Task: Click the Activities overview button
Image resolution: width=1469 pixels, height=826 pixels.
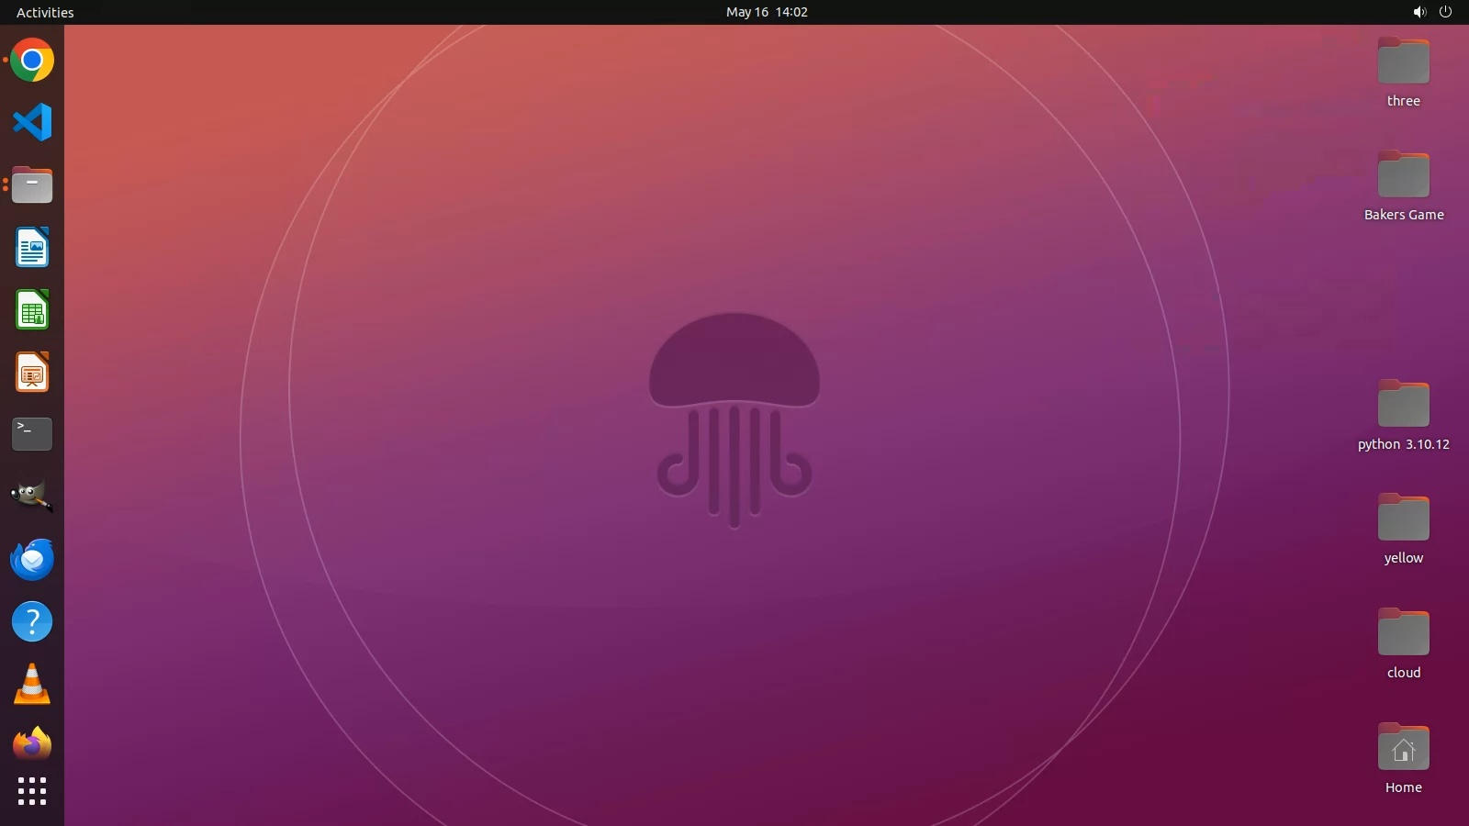Action: pyautogui.click(x=45, y=12)
